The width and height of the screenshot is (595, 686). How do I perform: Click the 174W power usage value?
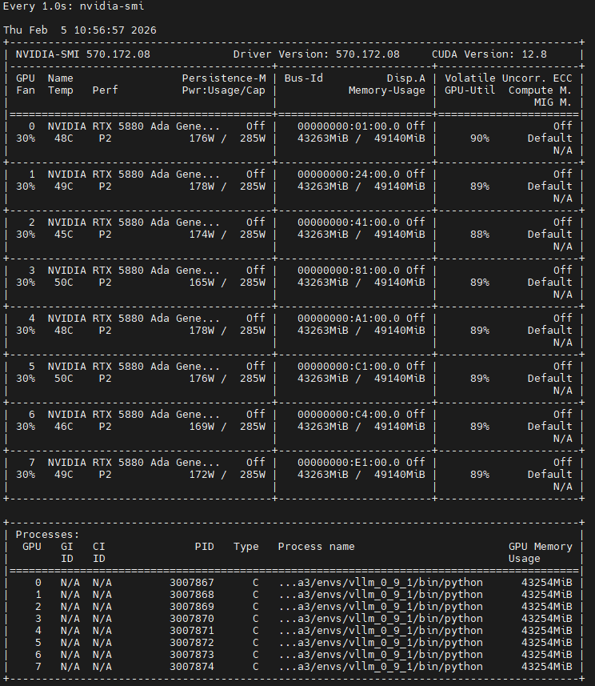pos(202,235)
